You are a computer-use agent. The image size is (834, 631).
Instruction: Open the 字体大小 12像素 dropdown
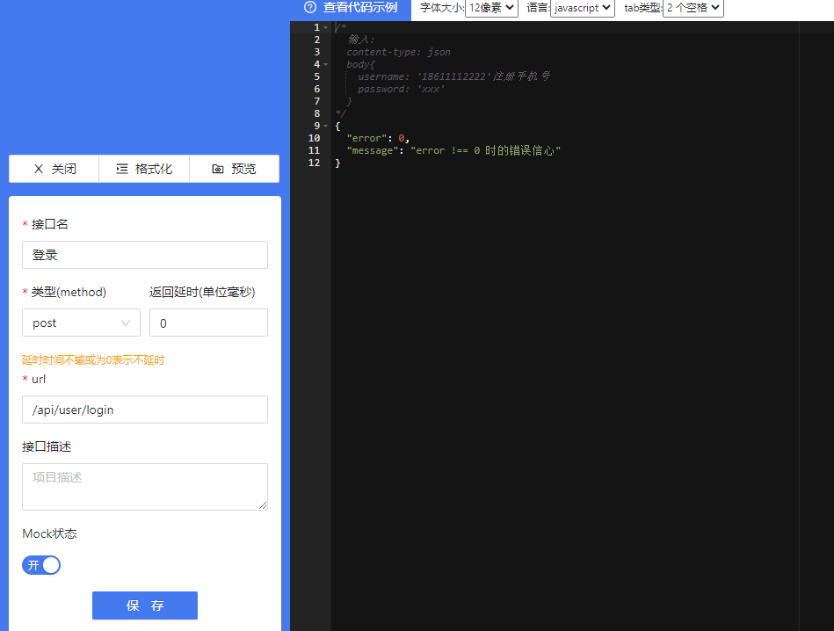pos(491,8)
